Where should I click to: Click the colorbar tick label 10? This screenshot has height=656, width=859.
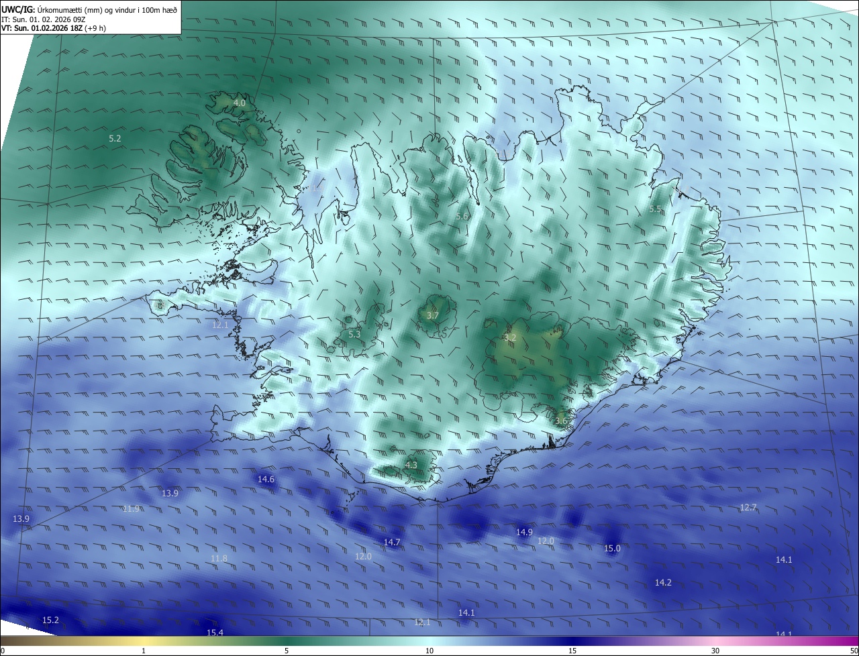coord(429,651)
